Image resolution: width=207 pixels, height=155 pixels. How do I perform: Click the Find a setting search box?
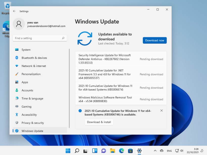[x=40, y=37]
